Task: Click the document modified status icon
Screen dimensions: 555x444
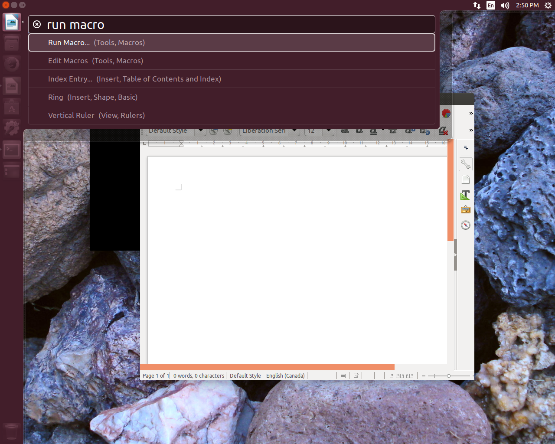Action: coord(356,375)
